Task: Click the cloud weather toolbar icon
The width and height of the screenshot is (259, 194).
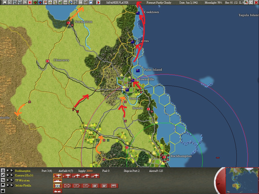Action: (x=91, y=3)
